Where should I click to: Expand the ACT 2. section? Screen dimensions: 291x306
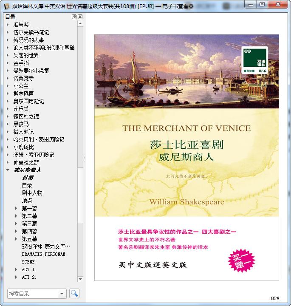click(x=16, y=277)
